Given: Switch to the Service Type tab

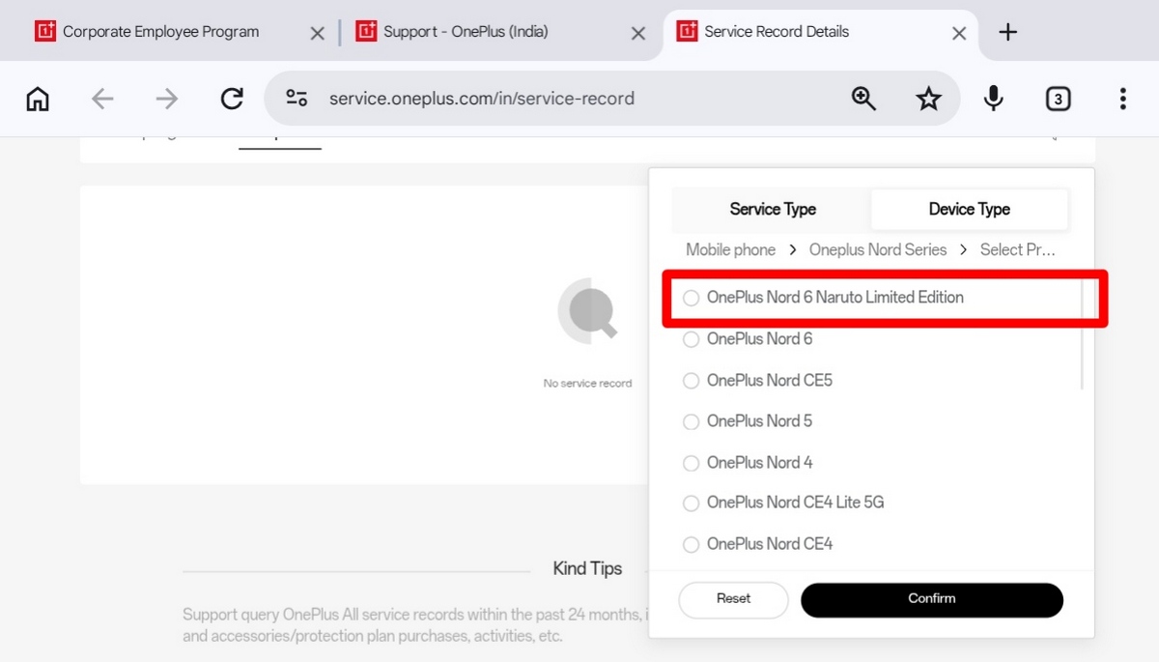Looking at the screenshot, I should tap(773, 209).
